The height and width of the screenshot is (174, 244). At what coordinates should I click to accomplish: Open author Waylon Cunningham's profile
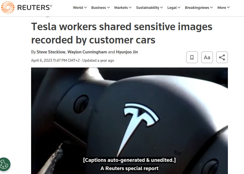87,52
